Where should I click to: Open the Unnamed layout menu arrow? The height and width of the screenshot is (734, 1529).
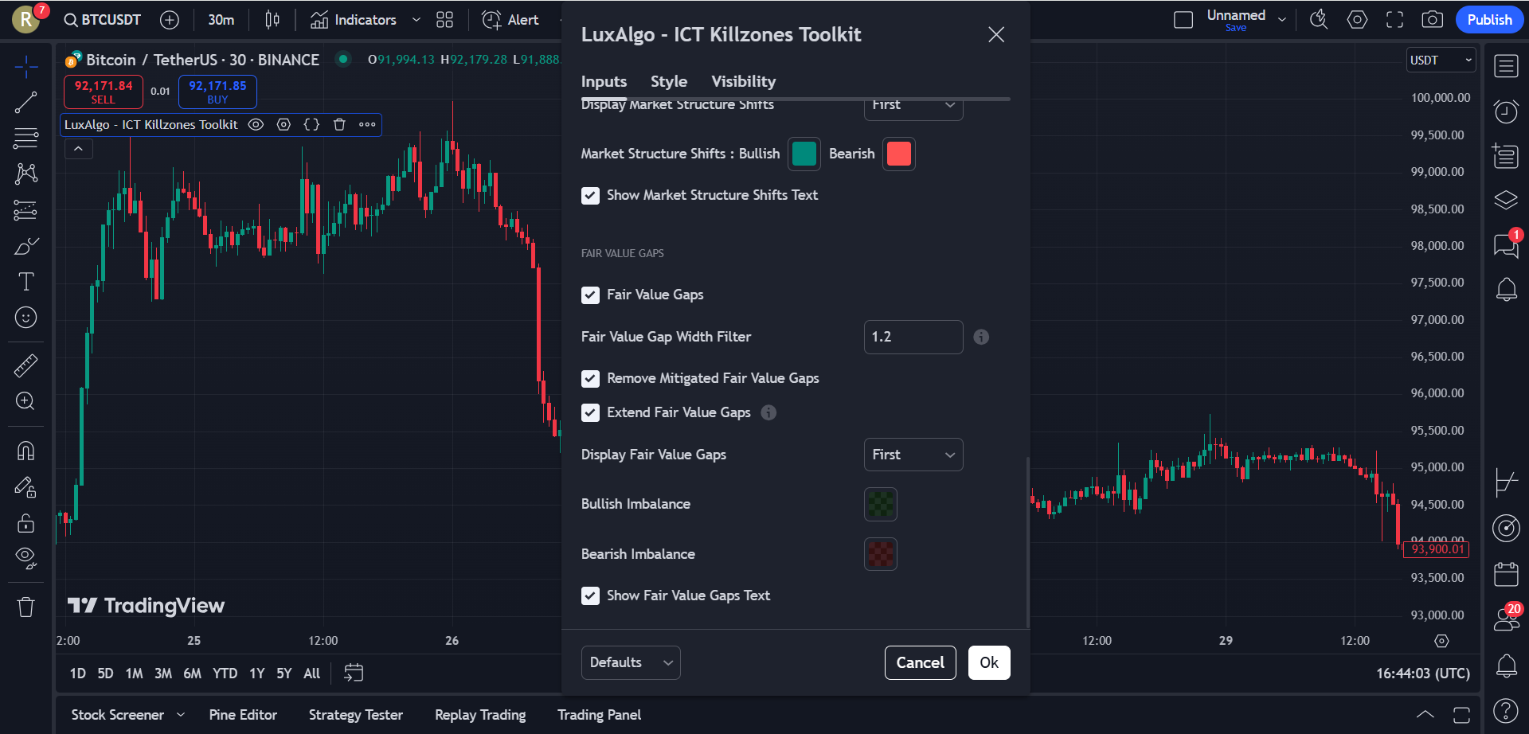click(x=1282, y=20)
